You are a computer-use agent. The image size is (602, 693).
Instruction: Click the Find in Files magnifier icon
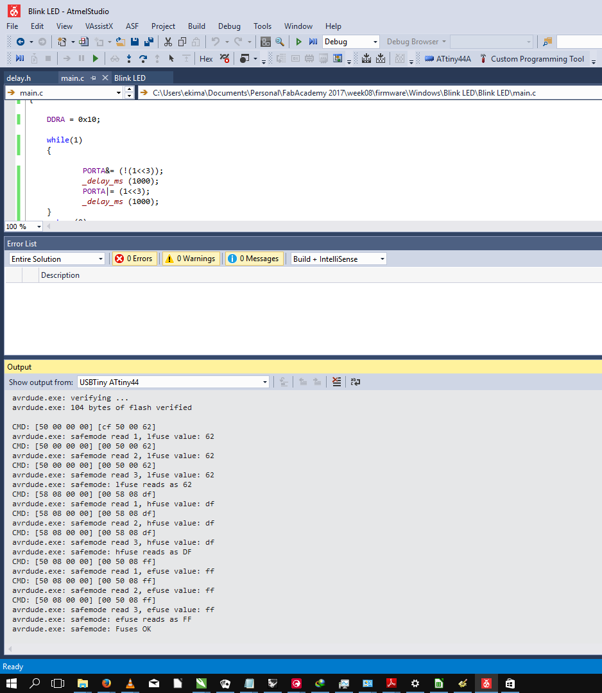click(280, 42)
